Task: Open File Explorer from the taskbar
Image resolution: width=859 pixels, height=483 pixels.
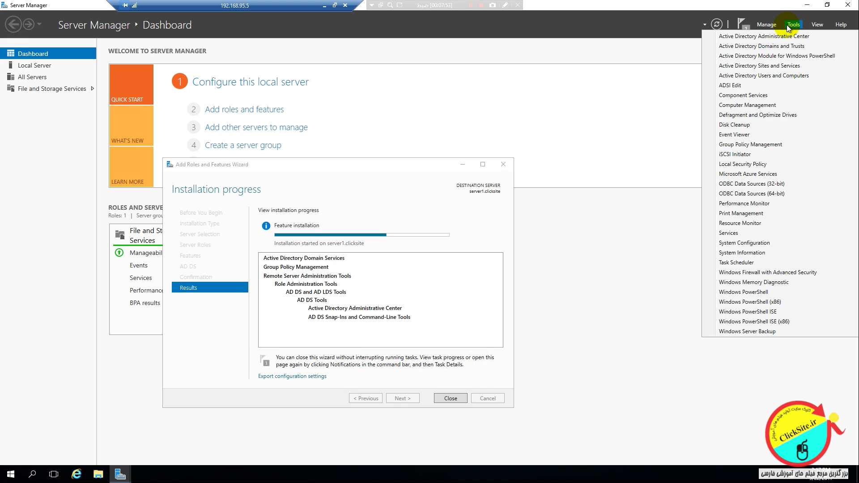Action: 98,474
